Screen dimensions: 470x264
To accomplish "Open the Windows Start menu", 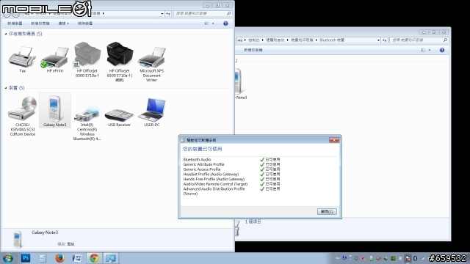I will tap(8, 258).
